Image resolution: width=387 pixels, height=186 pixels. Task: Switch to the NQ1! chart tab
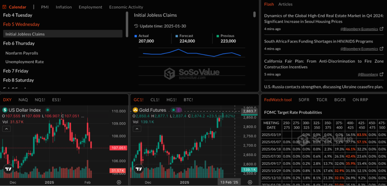pyautogui.click(x=40, y=100)
